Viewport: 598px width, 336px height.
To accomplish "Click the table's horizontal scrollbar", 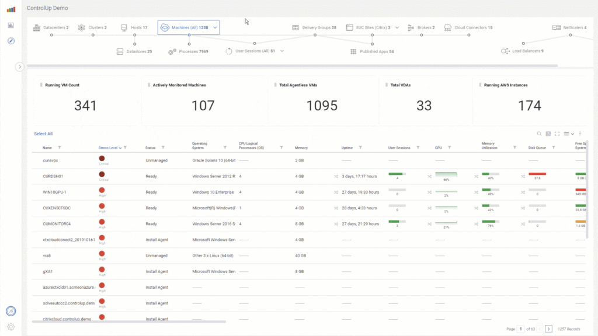I will point(129,321).
